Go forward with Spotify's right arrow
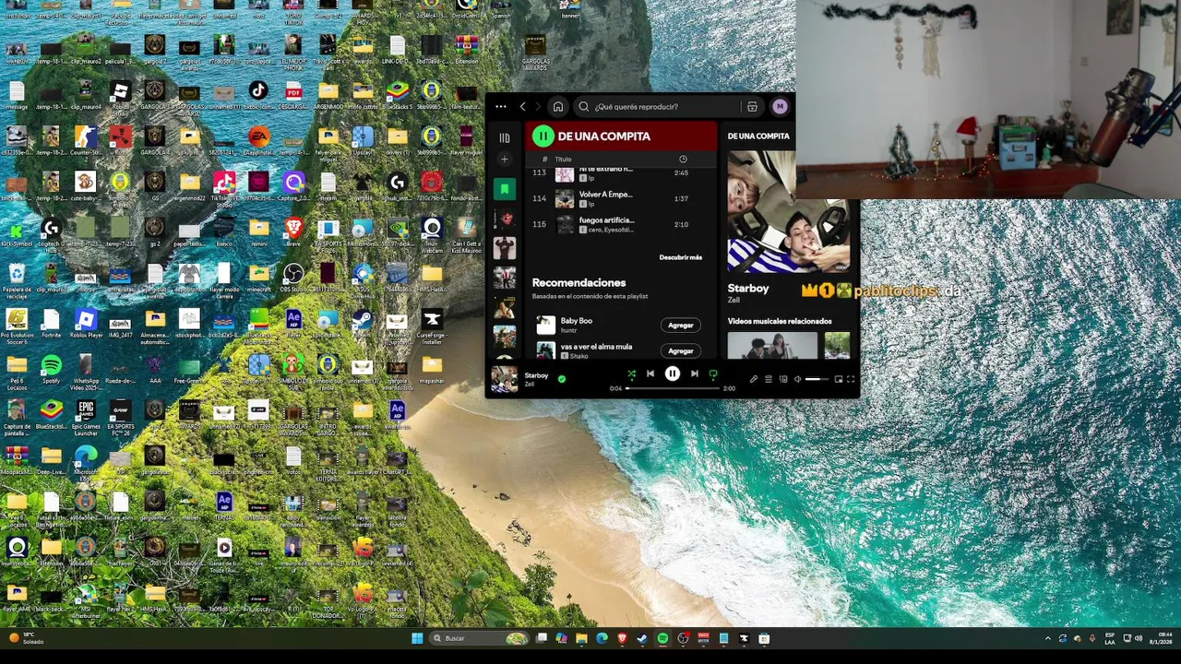The image size is (1181, 664). [x=538, y=106]
